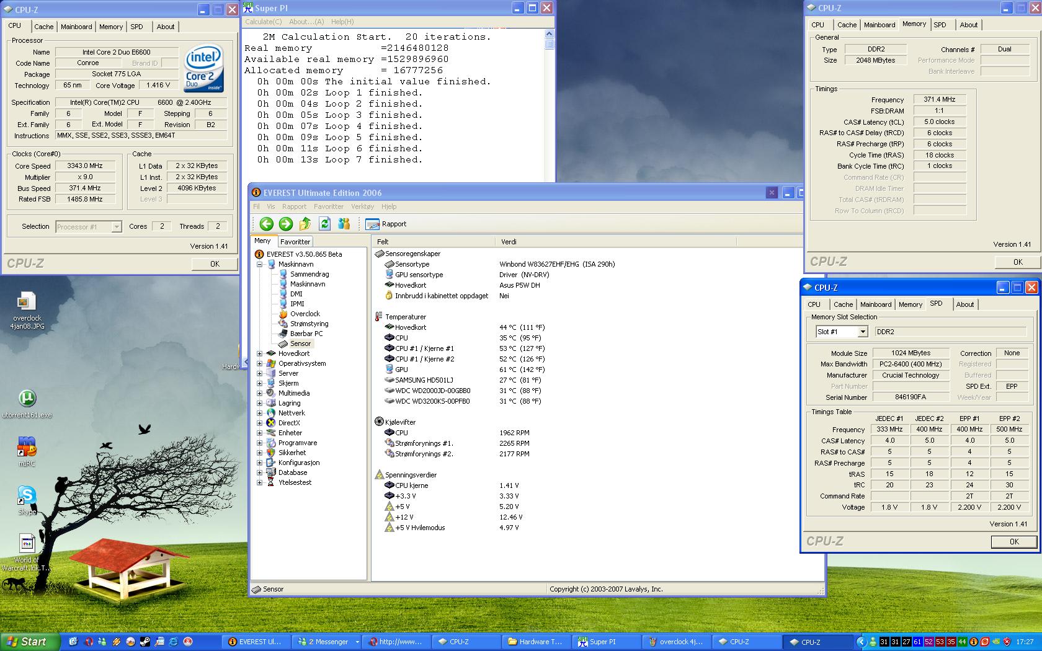Open the Verktøy menu in EVEREST
The image size is (1042, 651).
coord(362,206)
